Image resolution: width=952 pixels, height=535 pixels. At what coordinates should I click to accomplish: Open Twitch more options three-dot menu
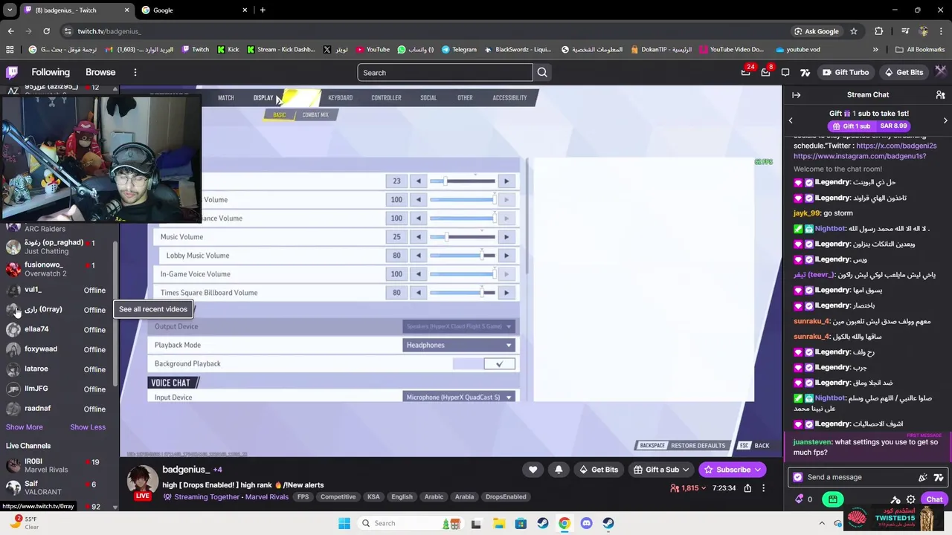(135, 72)
